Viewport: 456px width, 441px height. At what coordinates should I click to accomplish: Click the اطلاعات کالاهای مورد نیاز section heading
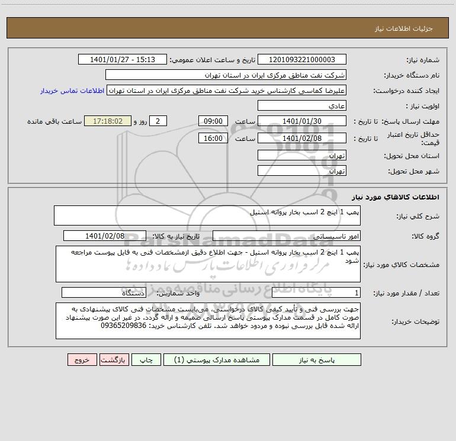tap(396, 197)
